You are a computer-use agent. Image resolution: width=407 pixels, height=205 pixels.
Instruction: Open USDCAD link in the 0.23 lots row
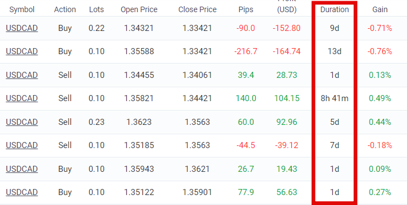pos(22,122)
